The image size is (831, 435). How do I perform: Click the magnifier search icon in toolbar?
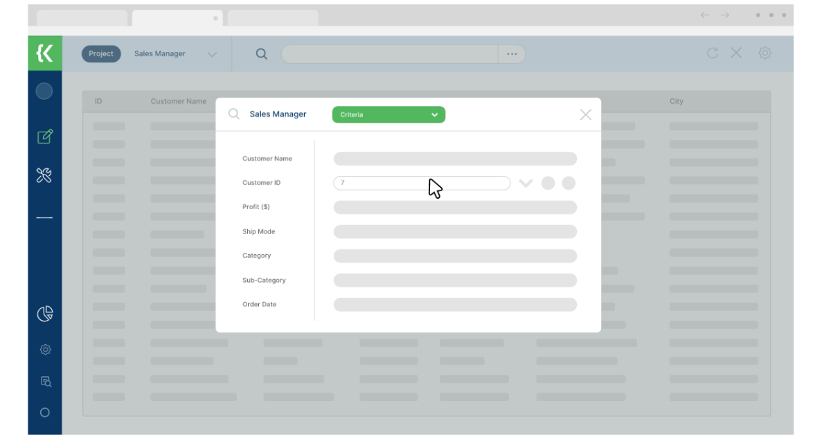[261, 54]
